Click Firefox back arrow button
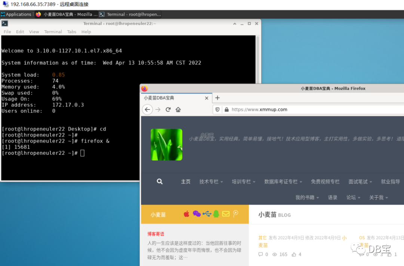 147,109
